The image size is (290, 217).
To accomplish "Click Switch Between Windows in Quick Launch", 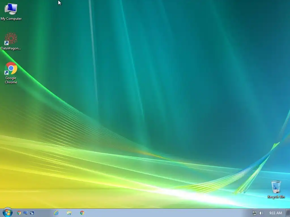I will point(32,213).
